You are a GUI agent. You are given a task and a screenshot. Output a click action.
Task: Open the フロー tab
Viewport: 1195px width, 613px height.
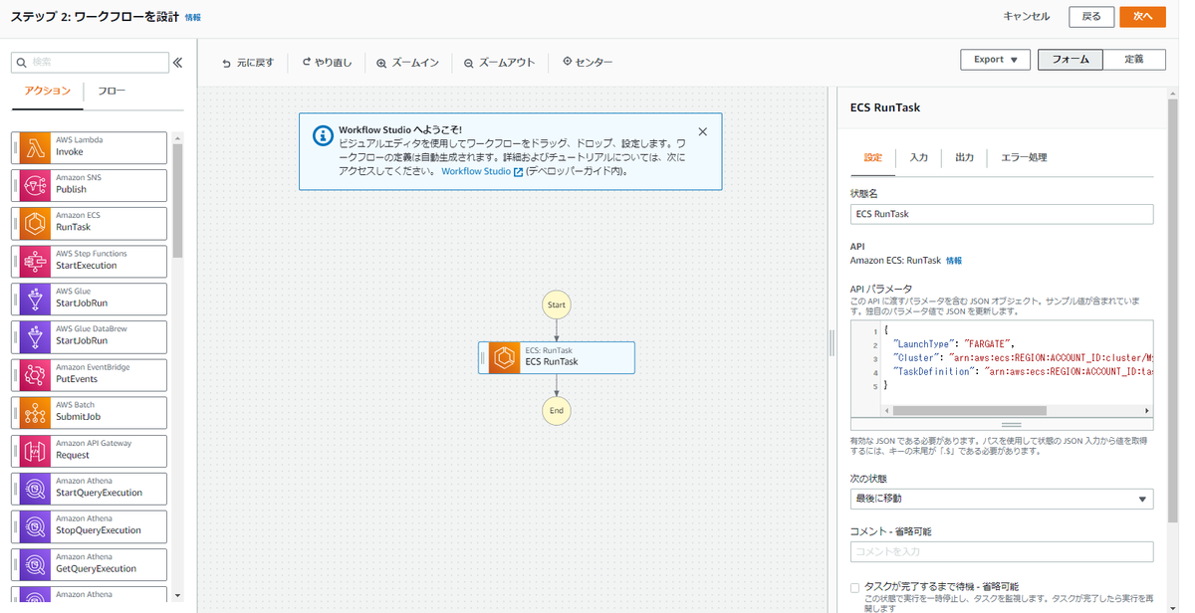(112, 91)
